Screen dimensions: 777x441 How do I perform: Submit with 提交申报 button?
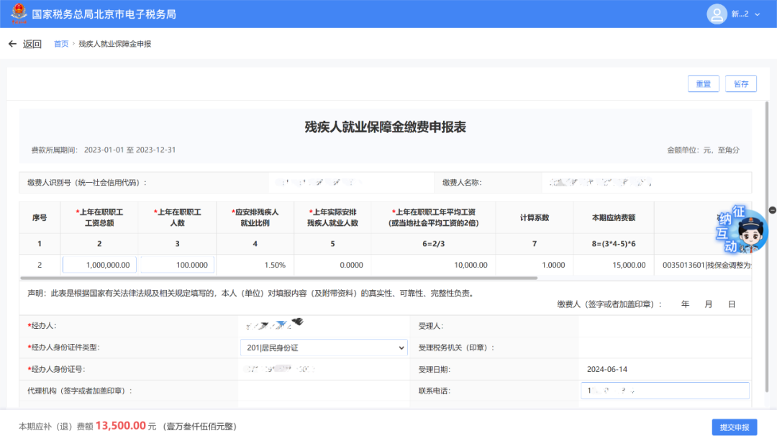[x=735, y=427]
